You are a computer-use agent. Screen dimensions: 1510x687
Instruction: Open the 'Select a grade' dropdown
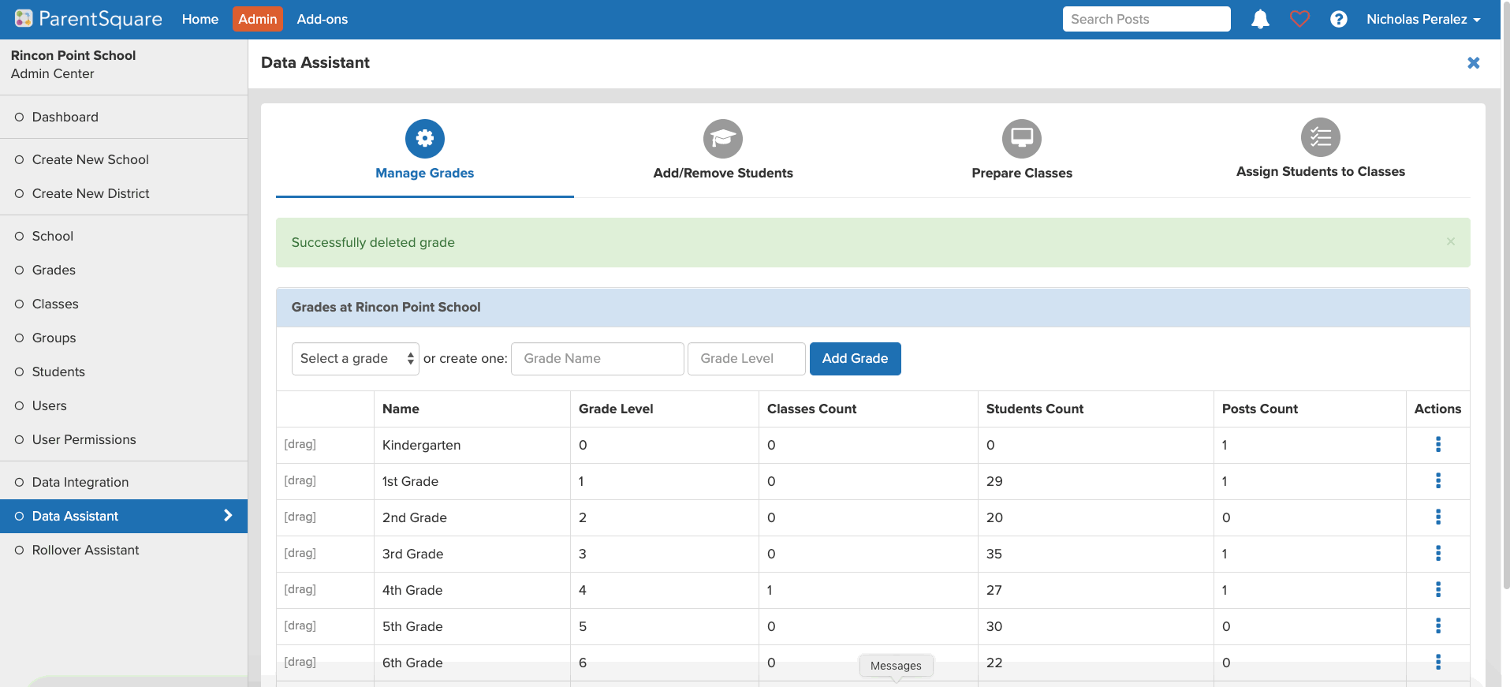[x=355, y=358]
